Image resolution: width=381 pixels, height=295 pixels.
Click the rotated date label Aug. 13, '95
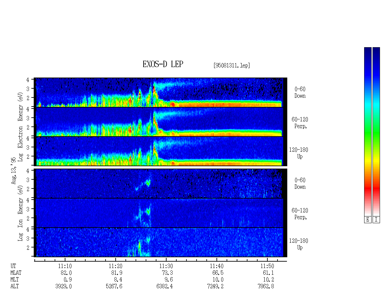13,171
